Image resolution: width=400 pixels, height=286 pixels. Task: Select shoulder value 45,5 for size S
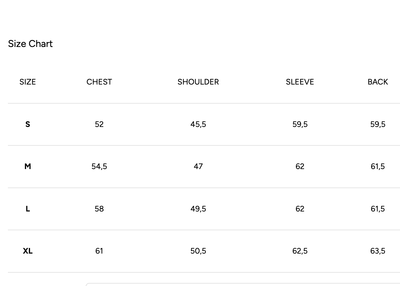[x=198, y=125]
